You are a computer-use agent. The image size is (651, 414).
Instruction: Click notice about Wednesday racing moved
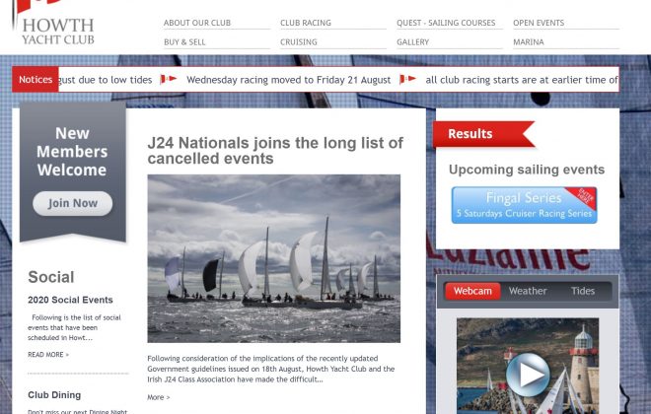coord(289,80)
